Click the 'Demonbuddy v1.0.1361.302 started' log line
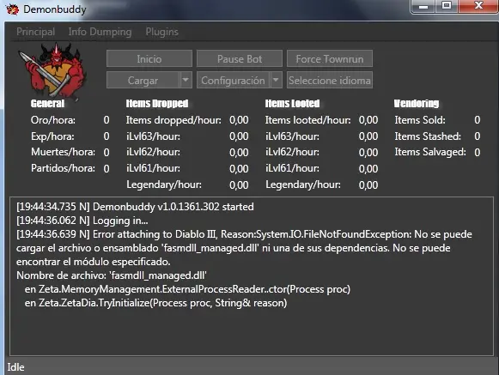This screenshot has height=375, width=499. click(x=135, y=207)
